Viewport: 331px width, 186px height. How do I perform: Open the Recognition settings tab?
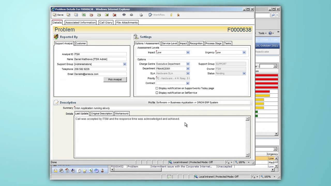pyautogui.click(x=196, y=43)
